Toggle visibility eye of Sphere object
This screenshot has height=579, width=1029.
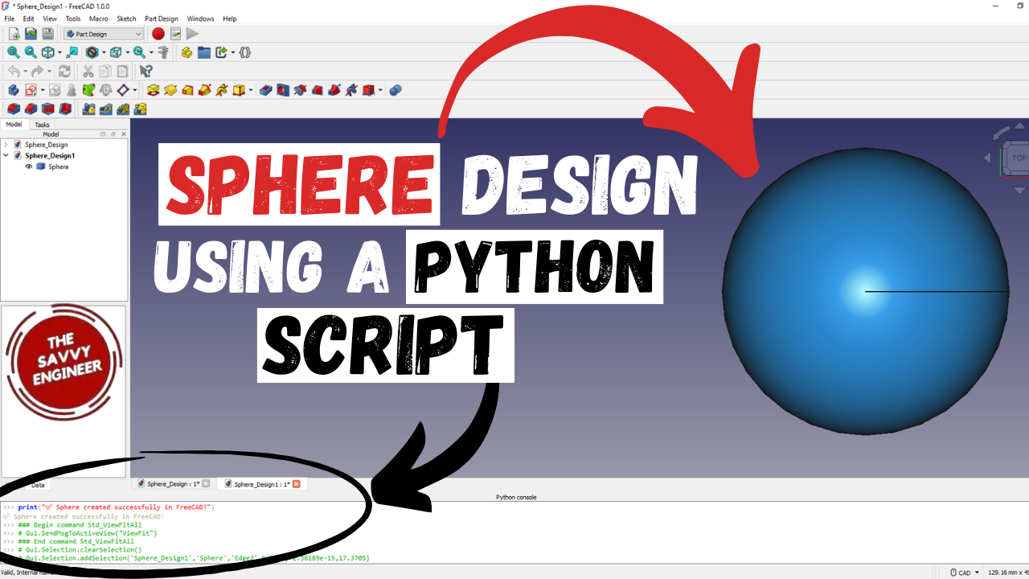coord(29,166)
